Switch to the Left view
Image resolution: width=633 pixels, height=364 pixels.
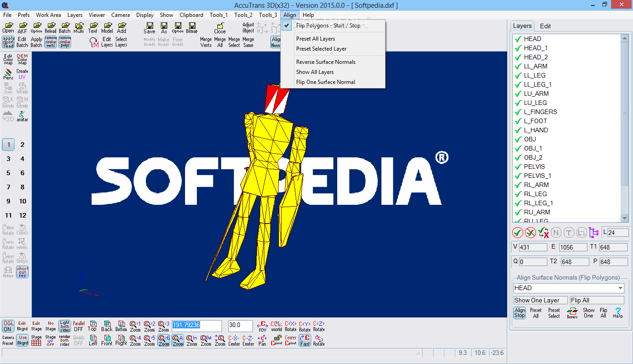93,340
